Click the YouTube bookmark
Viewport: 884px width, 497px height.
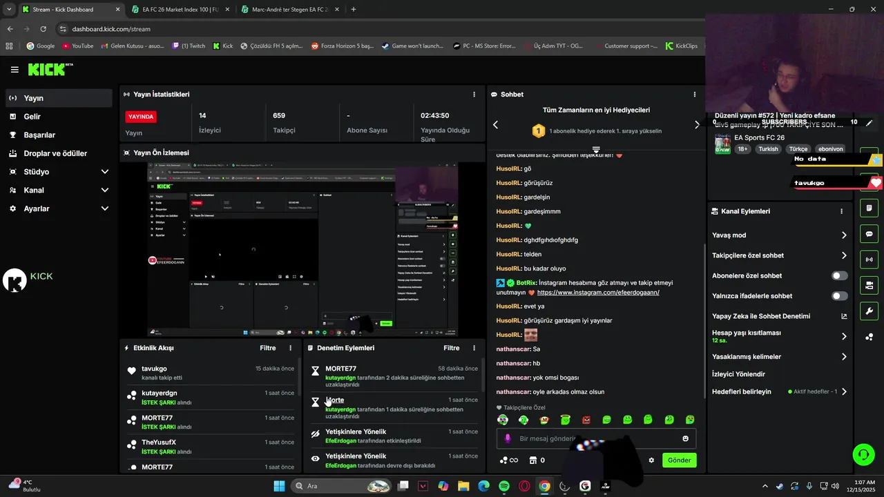point(77,46)
